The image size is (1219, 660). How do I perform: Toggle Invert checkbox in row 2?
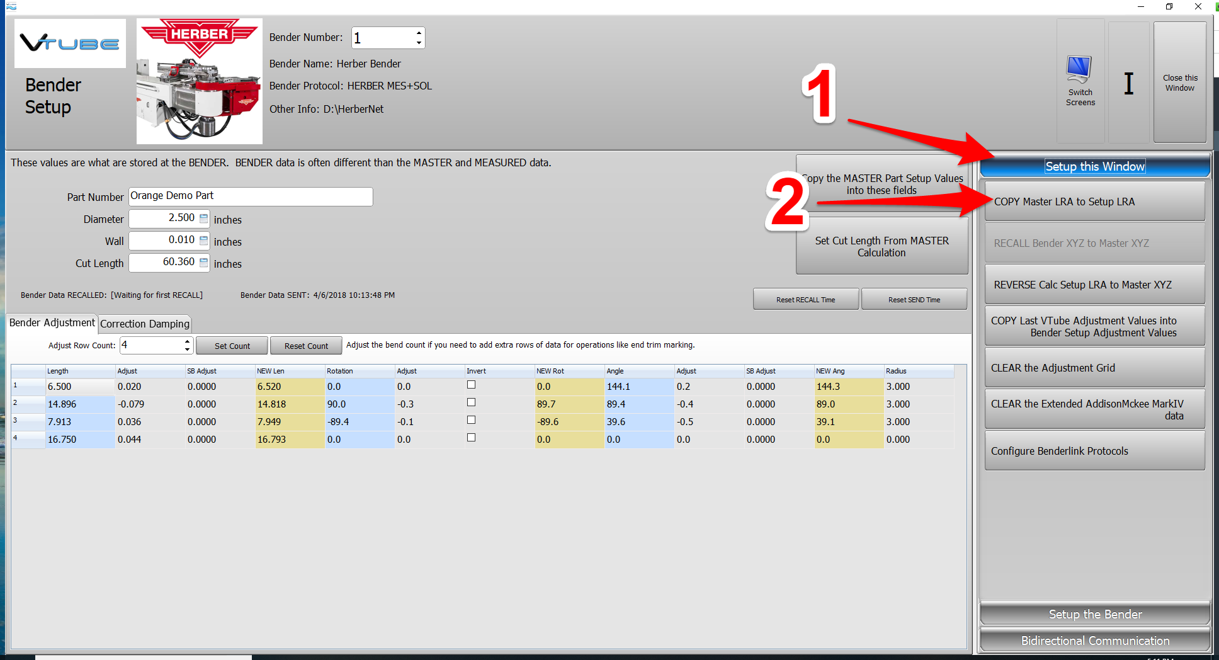[471, 402]
